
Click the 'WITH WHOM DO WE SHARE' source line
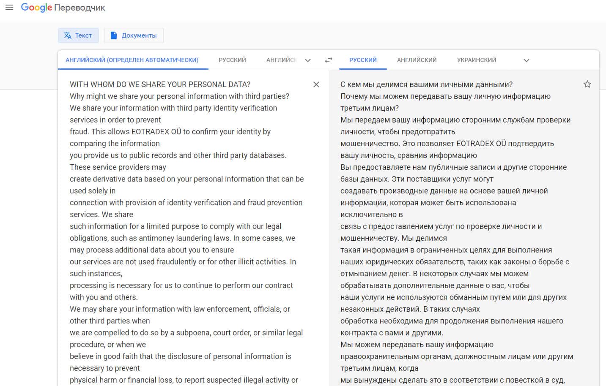click(160, 84)
